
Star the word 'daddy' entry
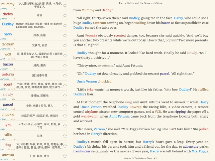(65, 15)
